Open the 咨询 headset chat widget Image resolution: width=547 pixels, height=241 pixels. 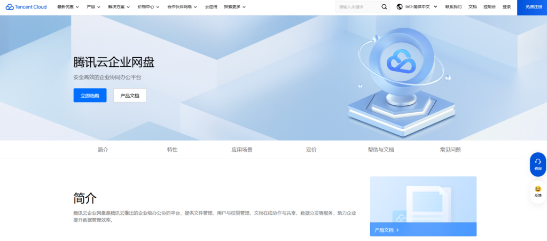tap(537, 164)
